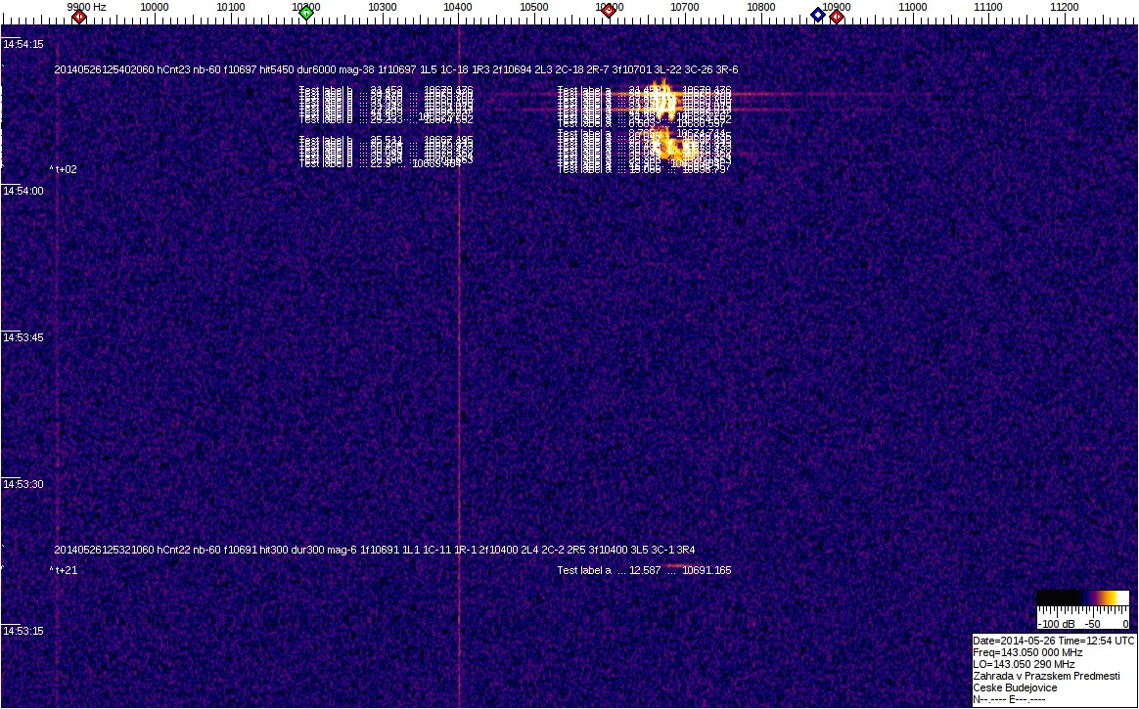Click the 14:53:15 time label
The width and height of the screenshot is (1139, 709).
[x=23, y=632]
